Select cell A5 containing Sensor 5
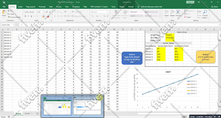Image resolution: width=221 pixels, height=118 pixels. click(8, 43)
